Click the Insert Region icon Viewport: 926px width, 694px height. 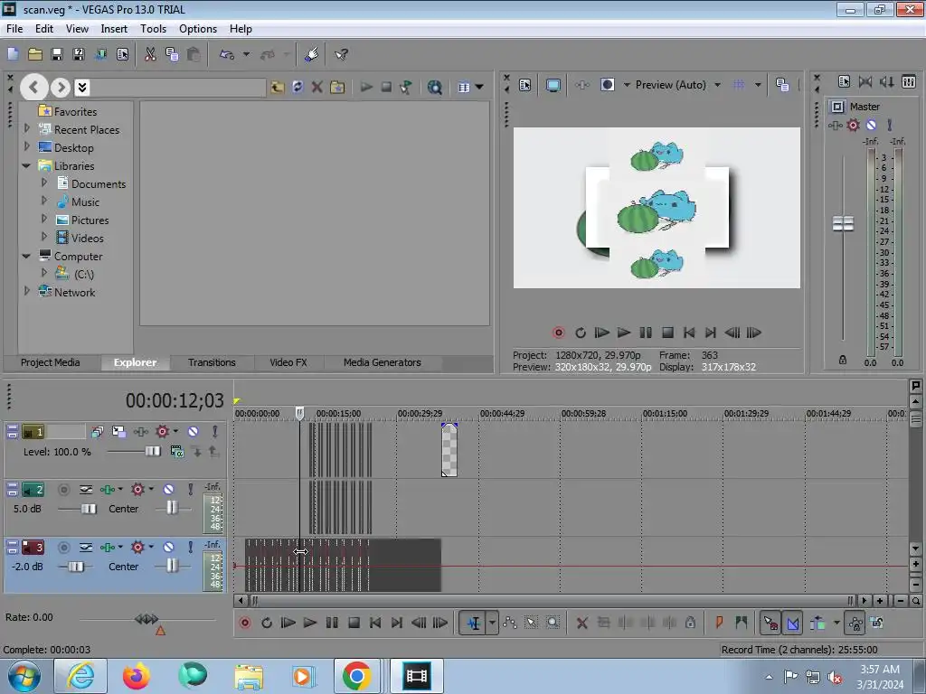click(742, 623)
